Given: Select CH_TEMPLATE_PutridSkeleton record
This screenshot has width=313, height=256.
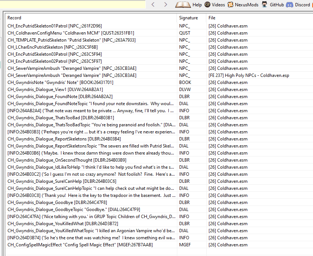Looking at the screenshot, I should 71,40.
